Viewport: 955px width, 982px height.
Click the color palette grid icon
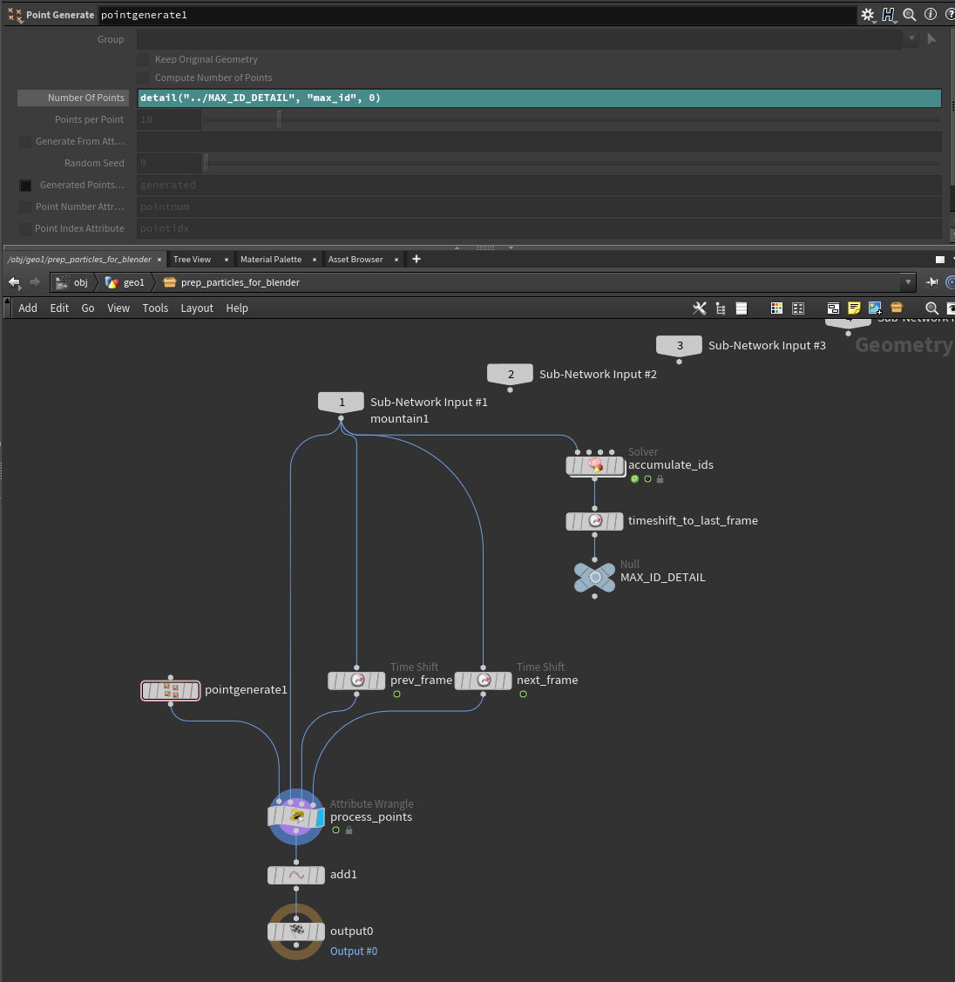click(x=776, y=308)
